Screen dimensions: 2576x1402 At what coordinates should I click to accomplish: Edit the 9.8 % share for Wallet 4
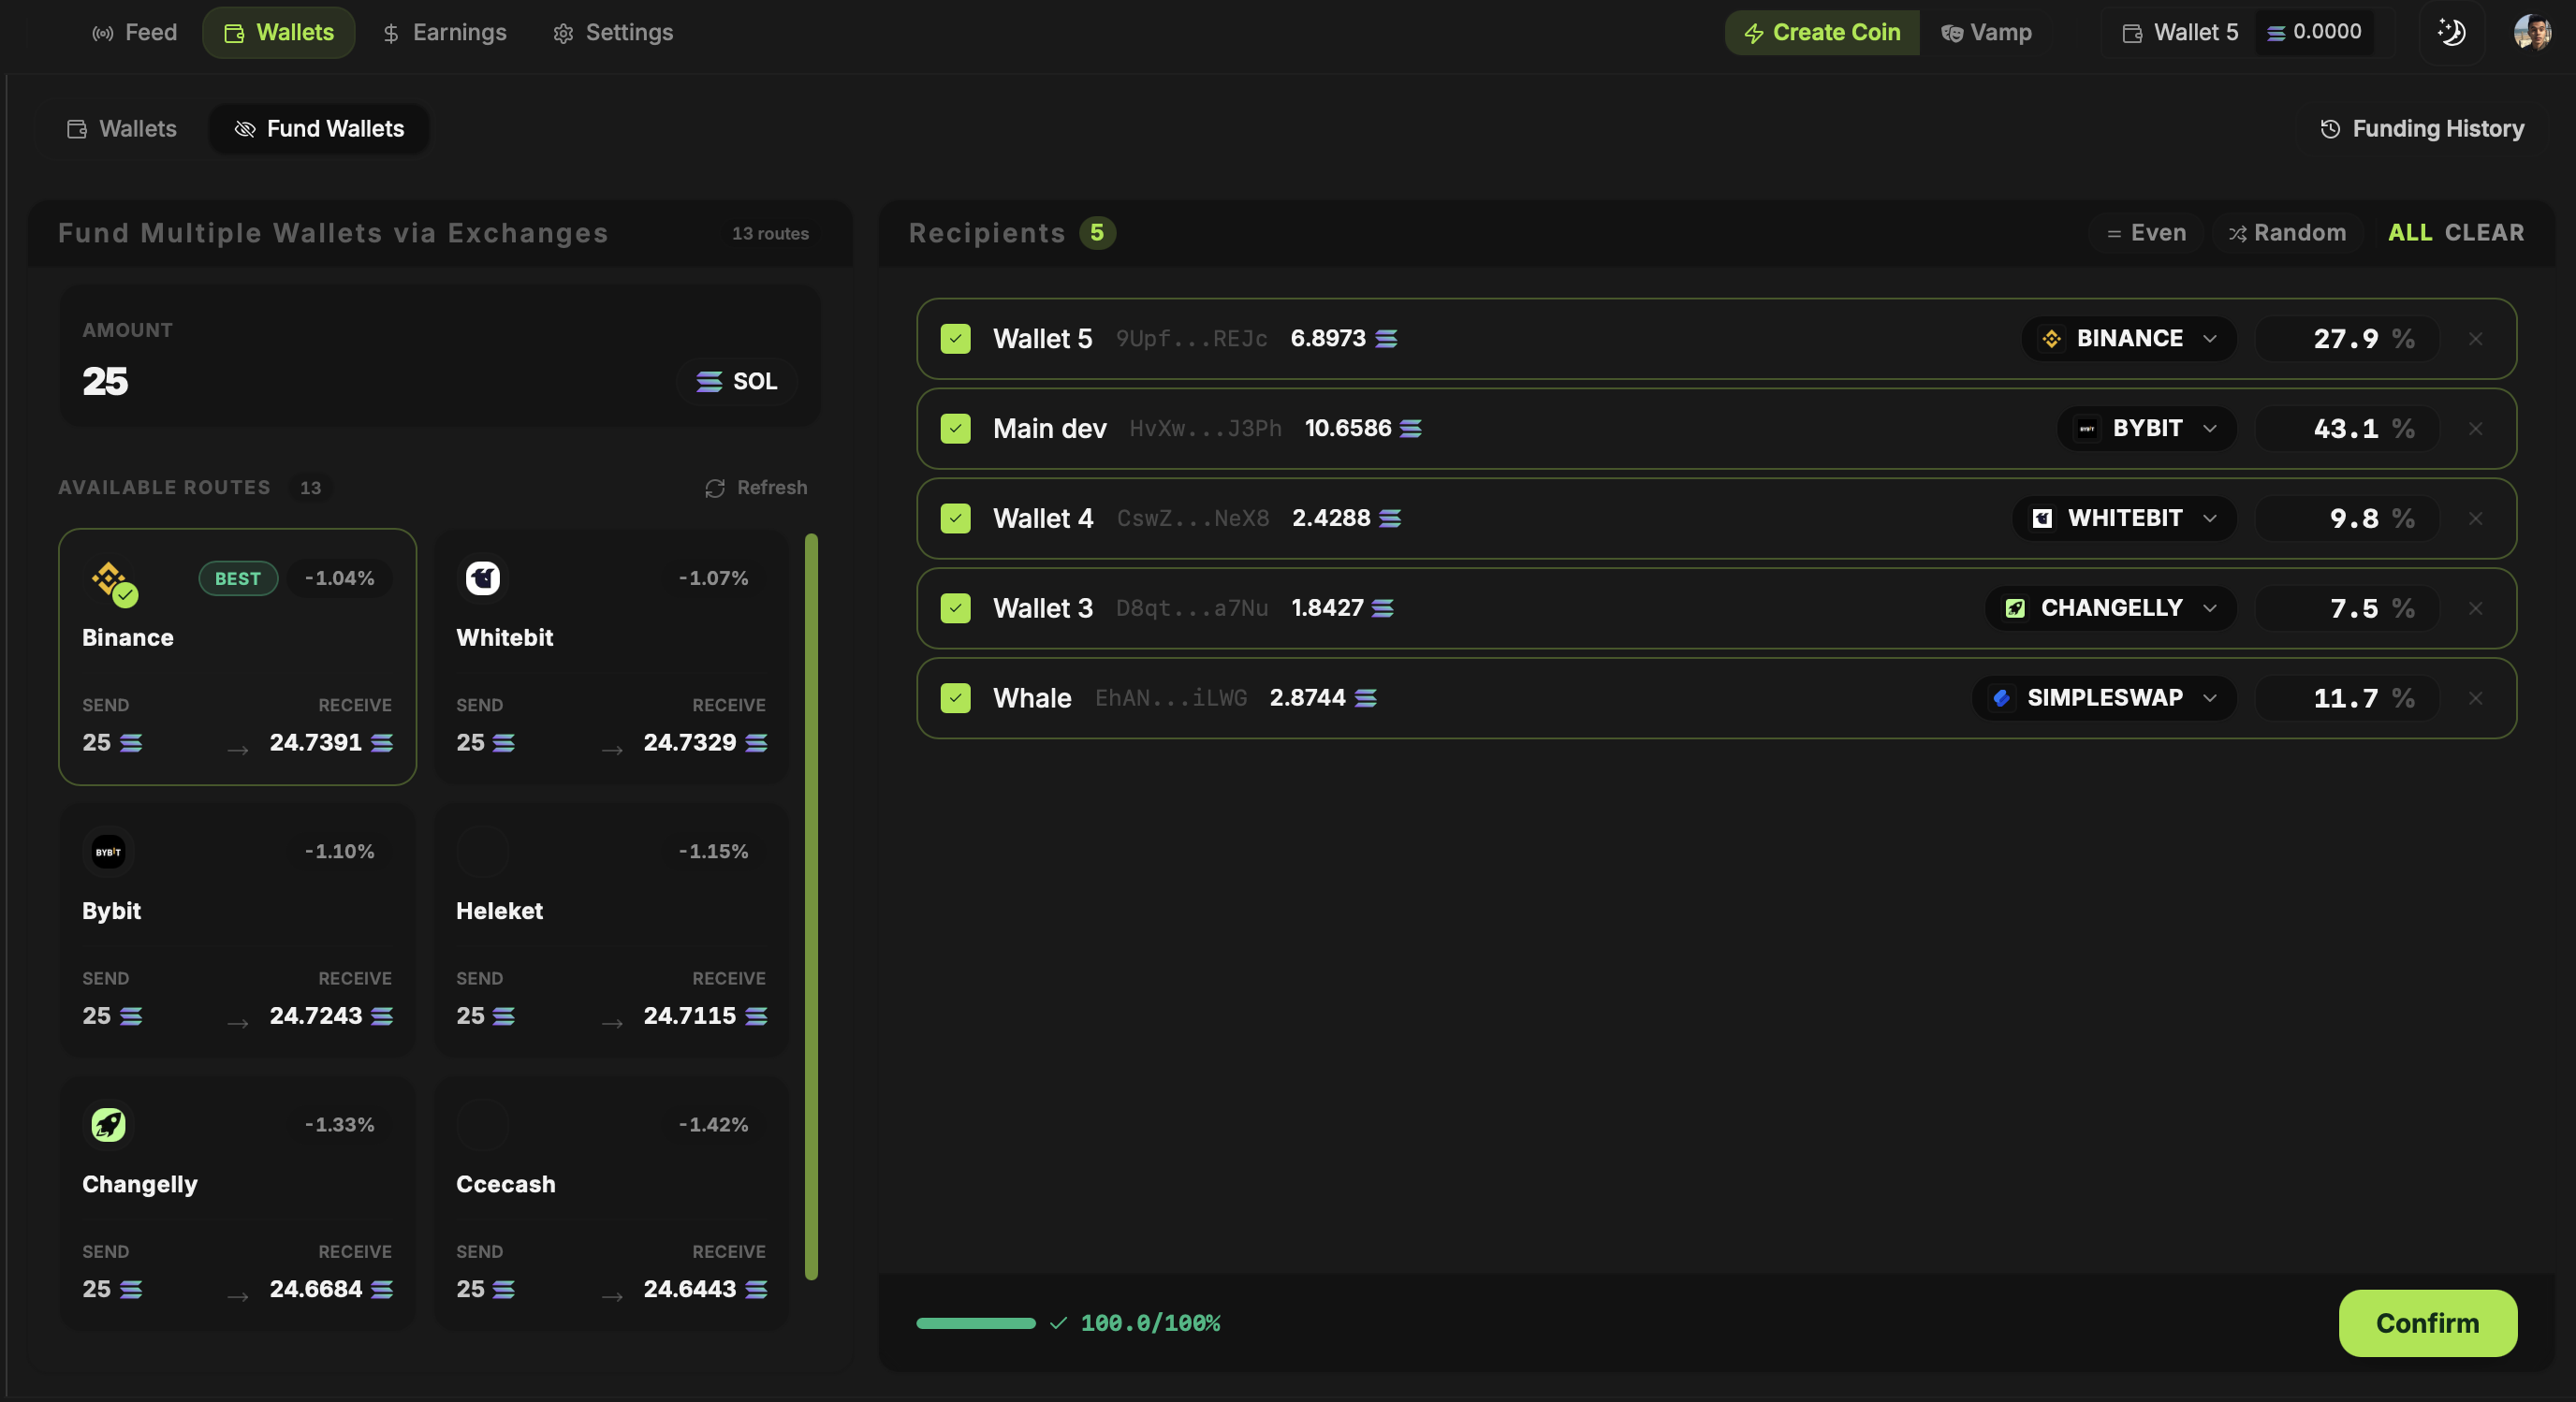pos(2346,518)
